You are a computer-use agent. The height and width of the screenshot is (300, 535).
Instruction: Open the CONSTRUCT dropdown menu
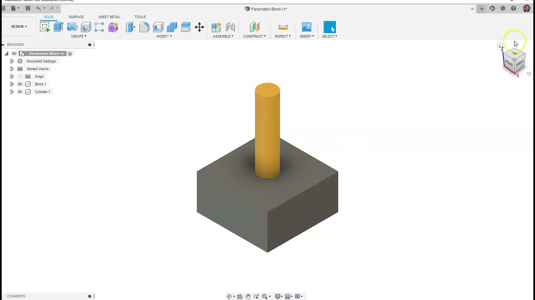(255, 36)
